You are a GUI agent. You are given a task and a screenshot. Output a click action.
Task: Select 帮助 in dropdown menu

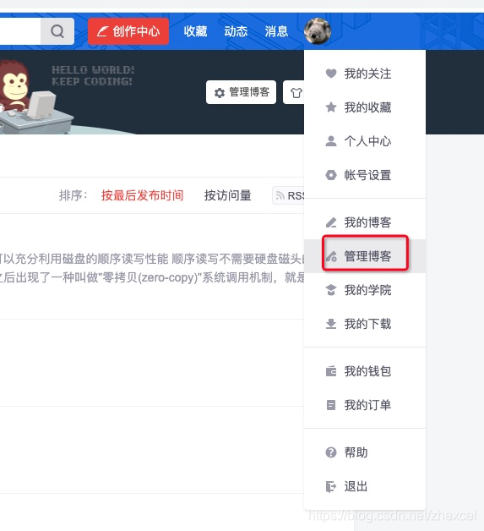pos(365,452)
